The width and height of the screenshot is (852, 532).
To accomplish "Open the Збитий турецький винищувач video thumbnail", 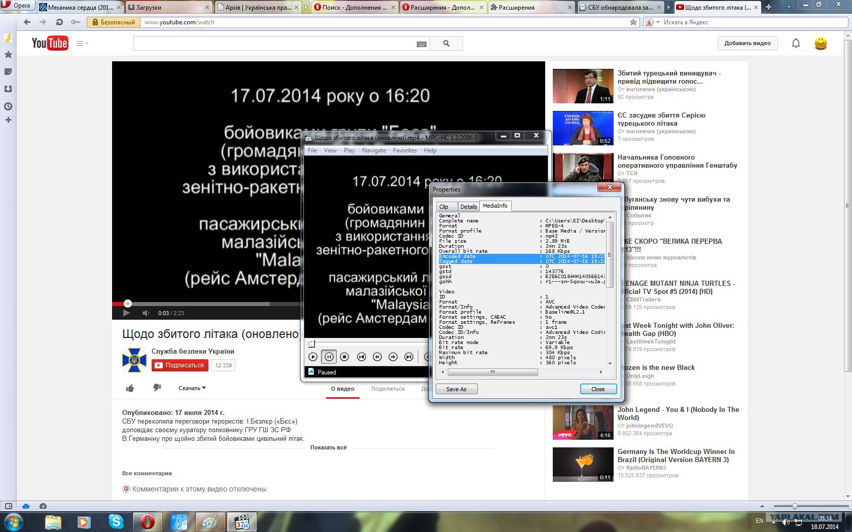I will (583, 86).
